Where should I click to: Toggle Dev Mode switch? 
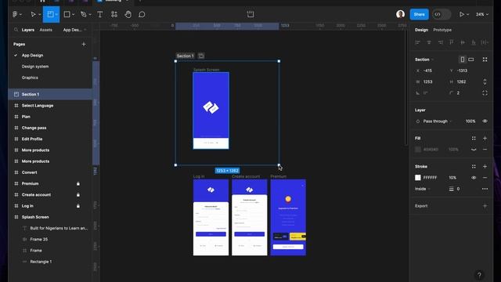pos(442,14)
